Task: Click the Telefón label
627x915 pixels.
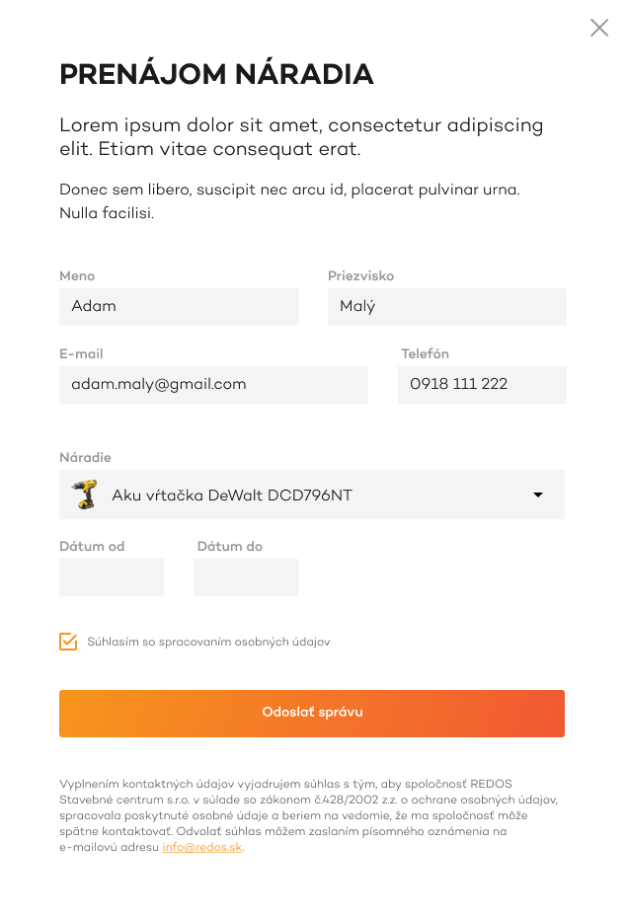Action: [425, 353]
